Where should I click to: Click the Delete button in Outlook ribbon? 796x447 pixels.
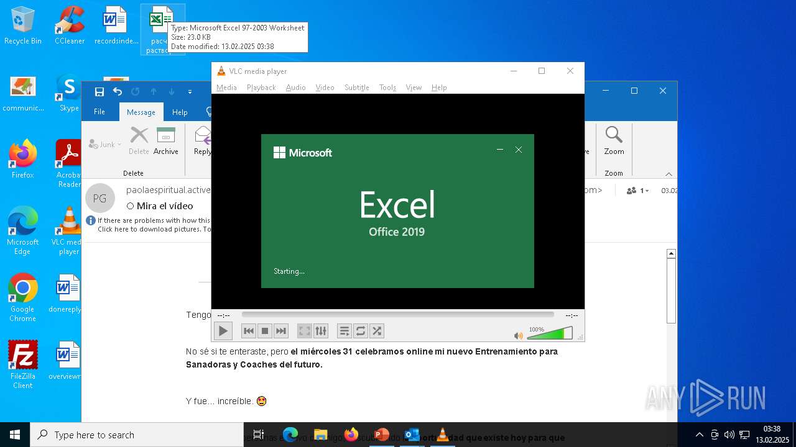tap(139, 141)
